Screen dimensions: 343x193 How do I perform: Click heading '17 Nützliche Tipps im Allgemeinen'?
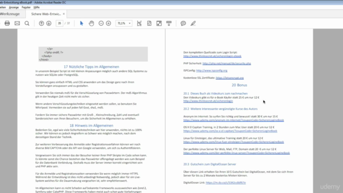[92, 66]
